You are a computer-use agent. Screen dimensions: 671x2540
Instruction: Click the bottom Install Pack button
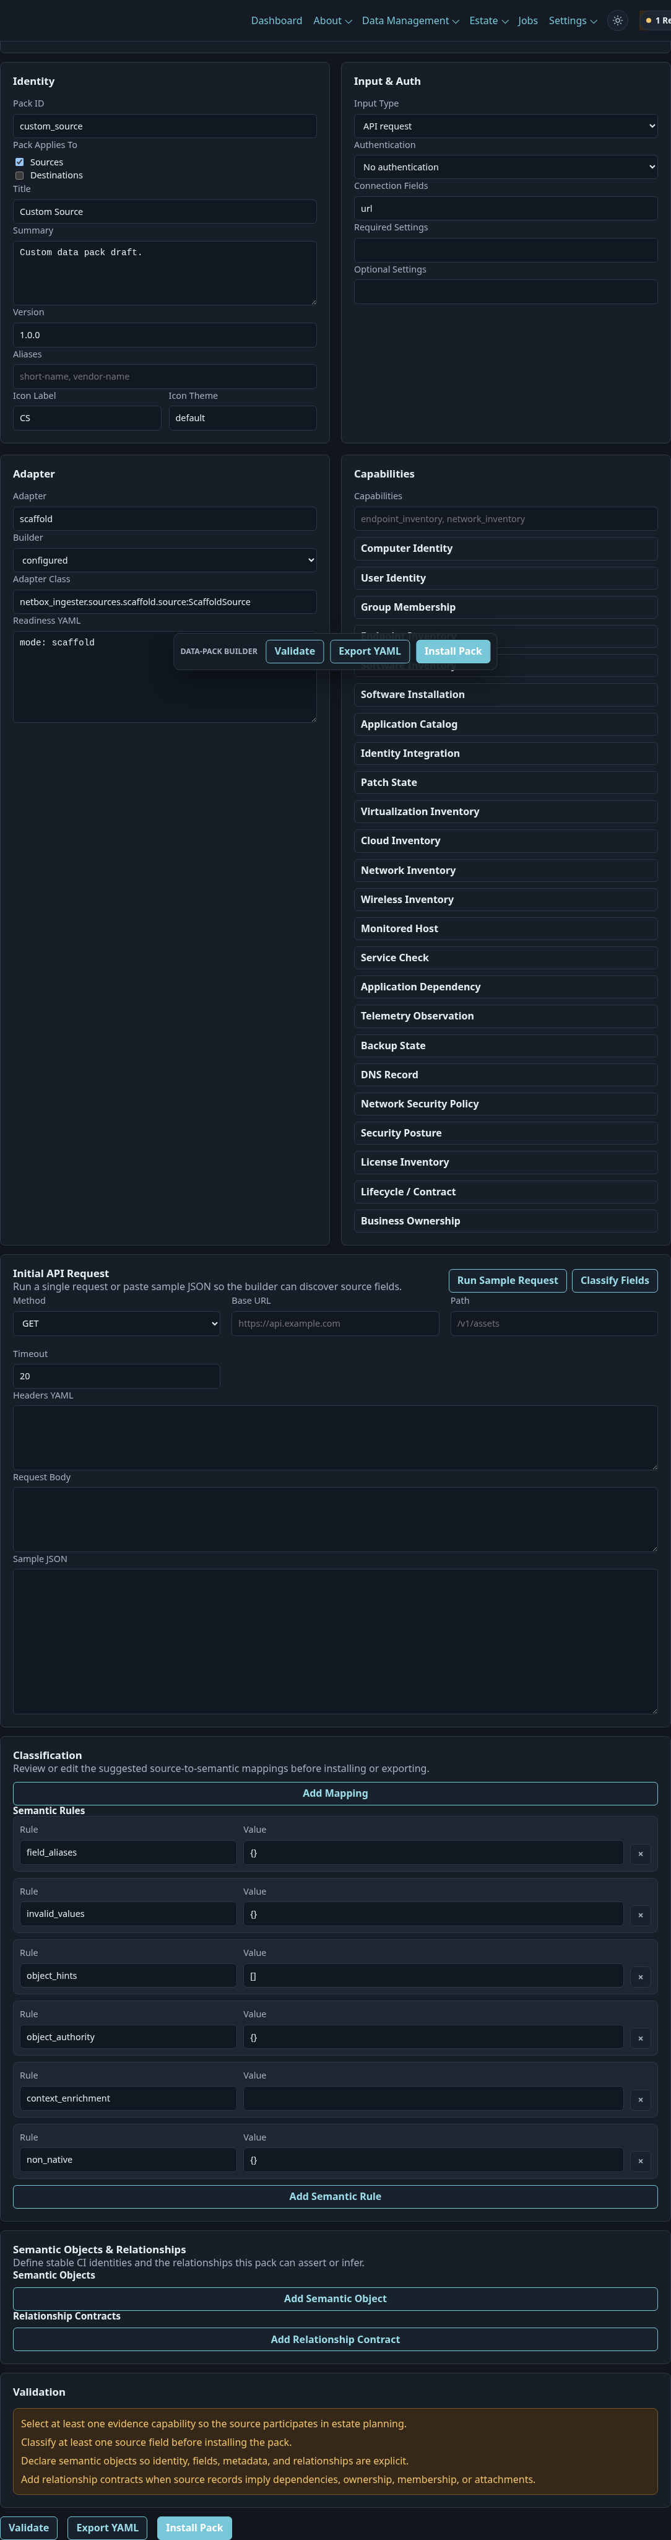(194, 2527)
